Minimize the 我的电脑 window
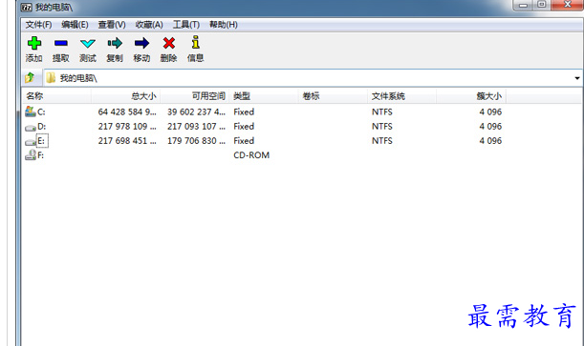Image resolution: width=584 pixels, height=346 pixels. 523,5
